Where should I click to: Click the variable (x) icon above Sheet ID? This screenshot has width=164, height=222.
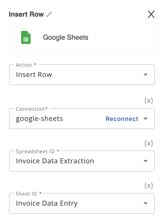(x=149, y=186)
